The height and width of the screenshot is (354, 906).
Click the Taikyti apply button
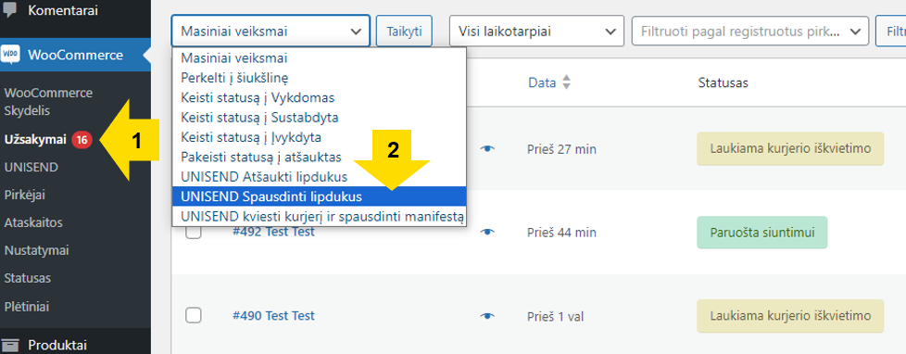point(405,31)
